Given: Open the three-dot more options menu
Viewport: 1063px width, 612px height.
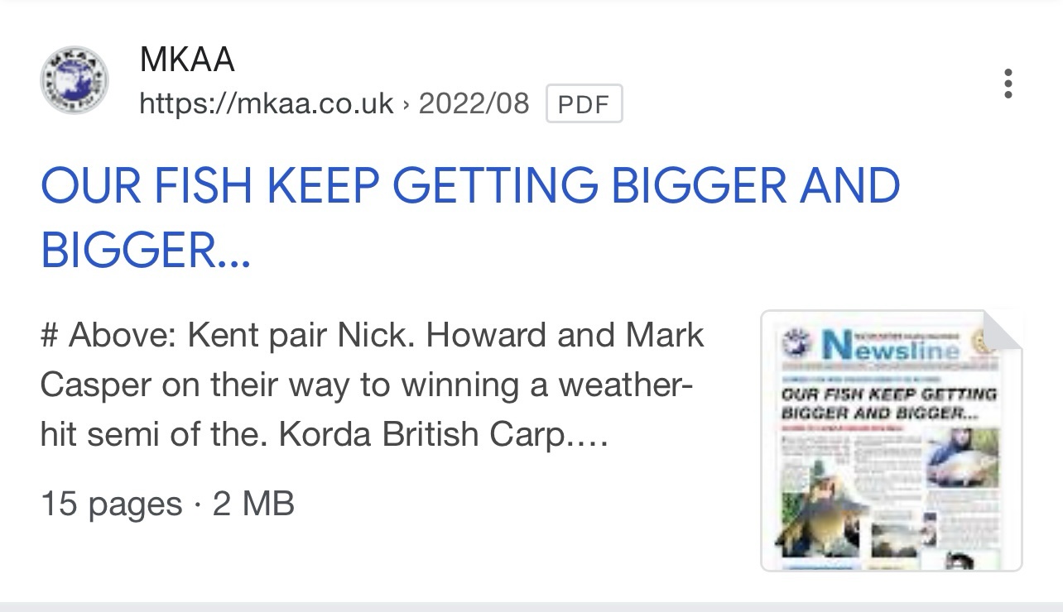Looking at the screenshot, I should 1008,84.
